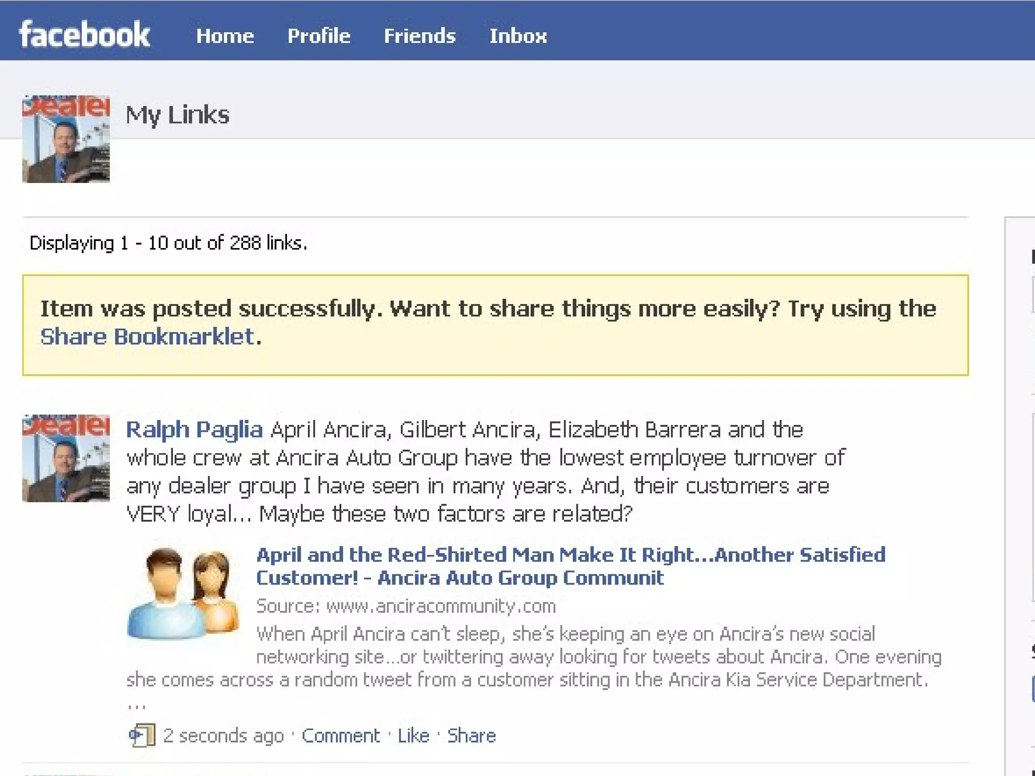Click the facebook logo
This screenshot has height=776, width=1035.
(84, 34)
